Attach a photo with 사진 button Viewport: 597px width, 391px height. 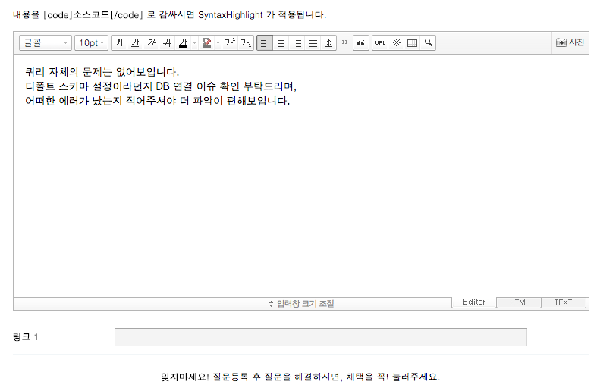coord(570,42)
